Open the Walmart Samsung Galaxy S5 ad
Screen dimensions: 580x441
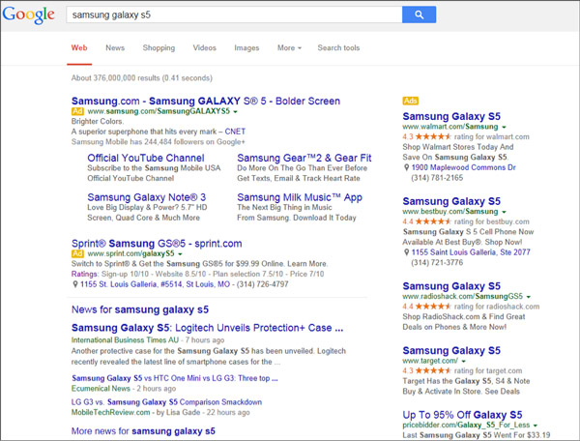tap(451, 117)
